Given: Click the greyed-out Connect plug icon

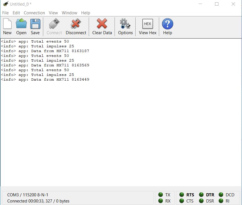Looking at the screenshot, I should (54, 24).
